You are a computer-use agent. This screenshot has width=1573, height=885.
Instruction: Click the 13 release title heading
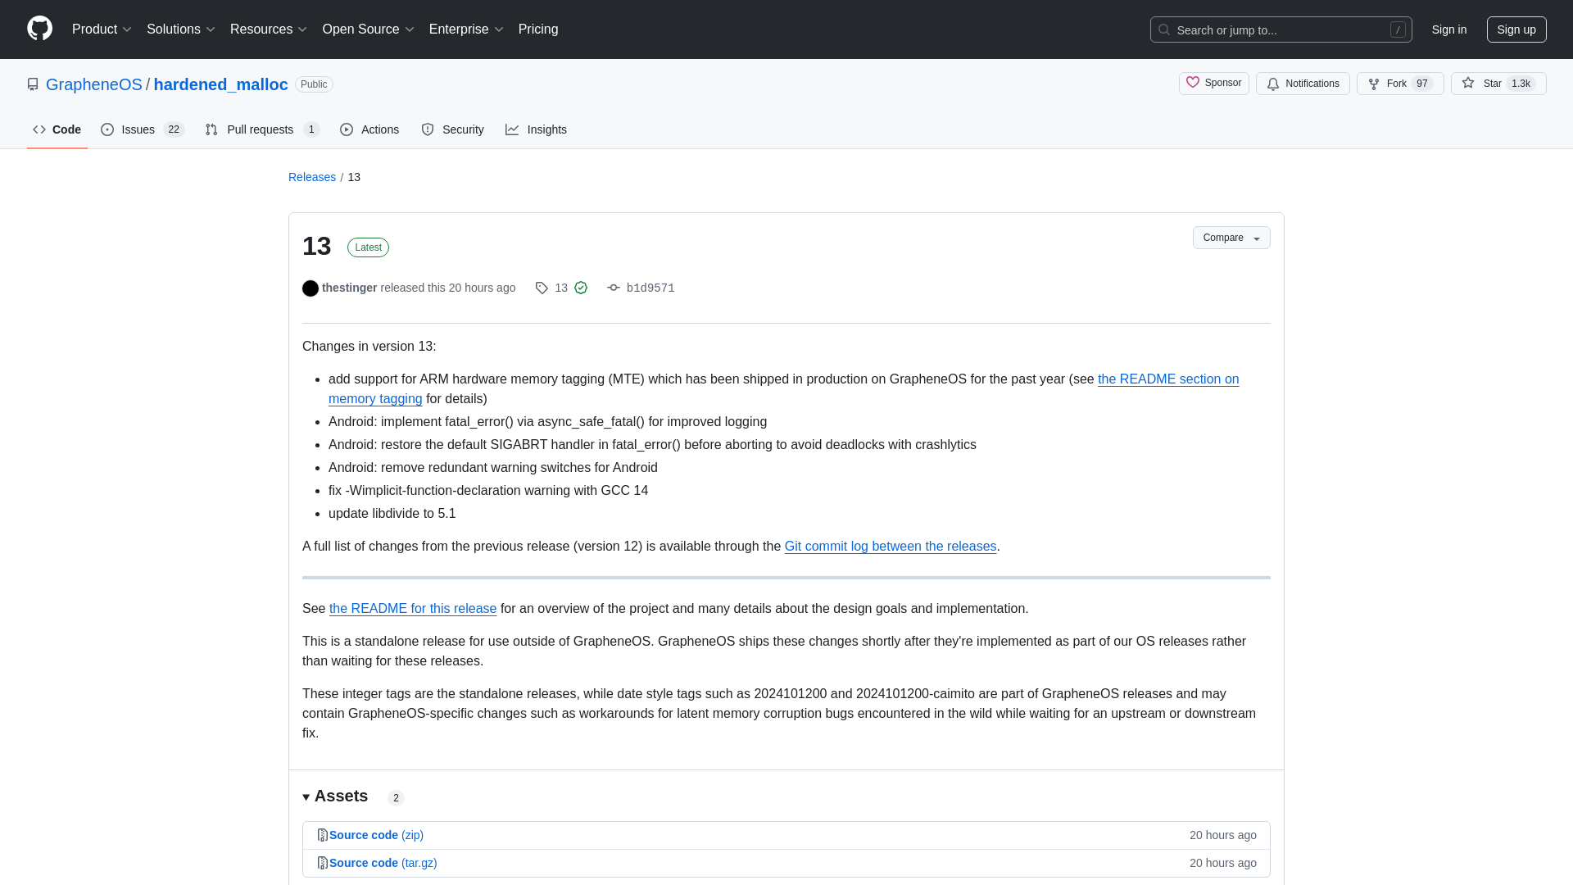coord(316,247)
